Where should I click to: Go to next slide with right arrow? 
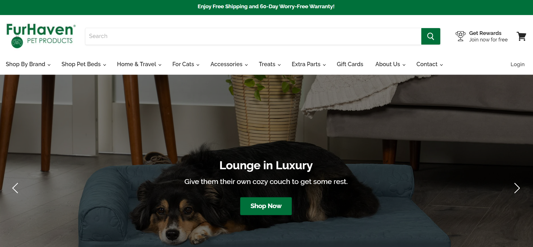517,188
